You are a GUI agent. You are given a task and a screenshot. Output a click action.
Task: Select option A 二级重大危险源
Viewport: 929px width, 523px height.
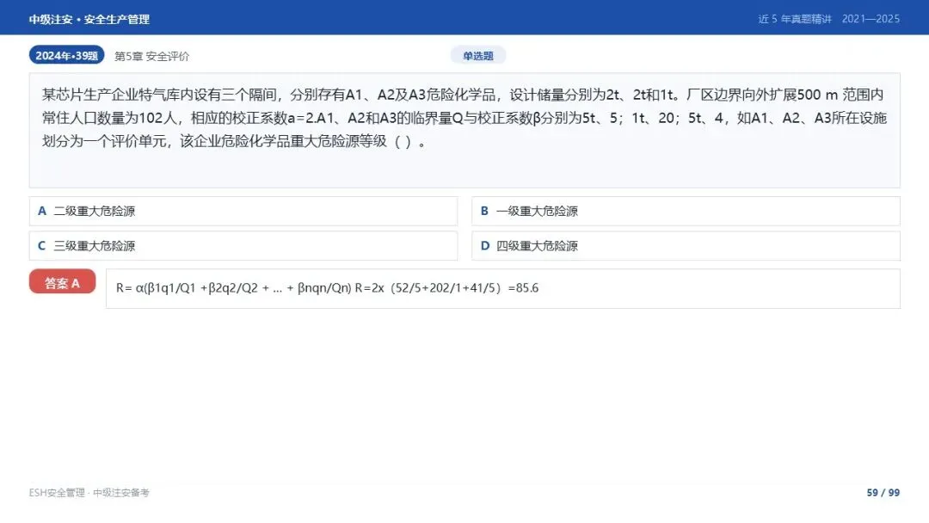tap(243, 211)
